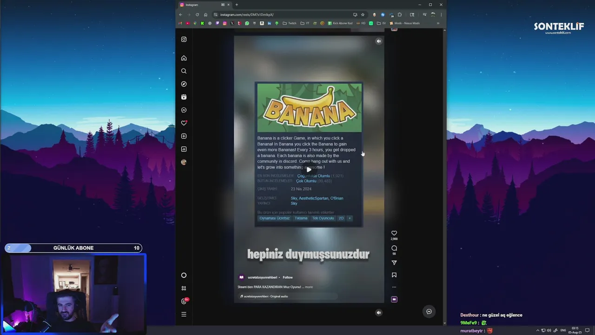This screenshot has width=595, height=335.
Task: Go to browser home page
Action: [x=206, y=14]
